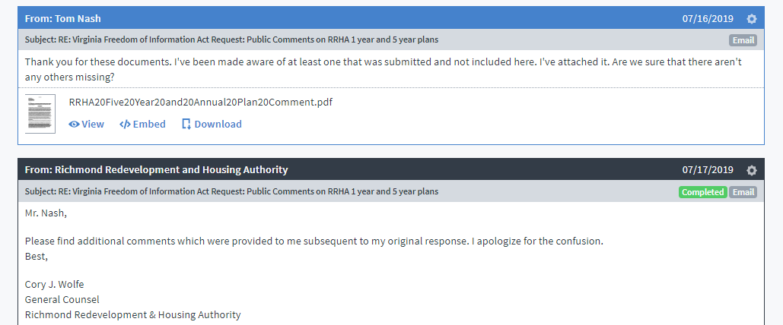Click the embed code brackets icon

[x=125, y=124]
